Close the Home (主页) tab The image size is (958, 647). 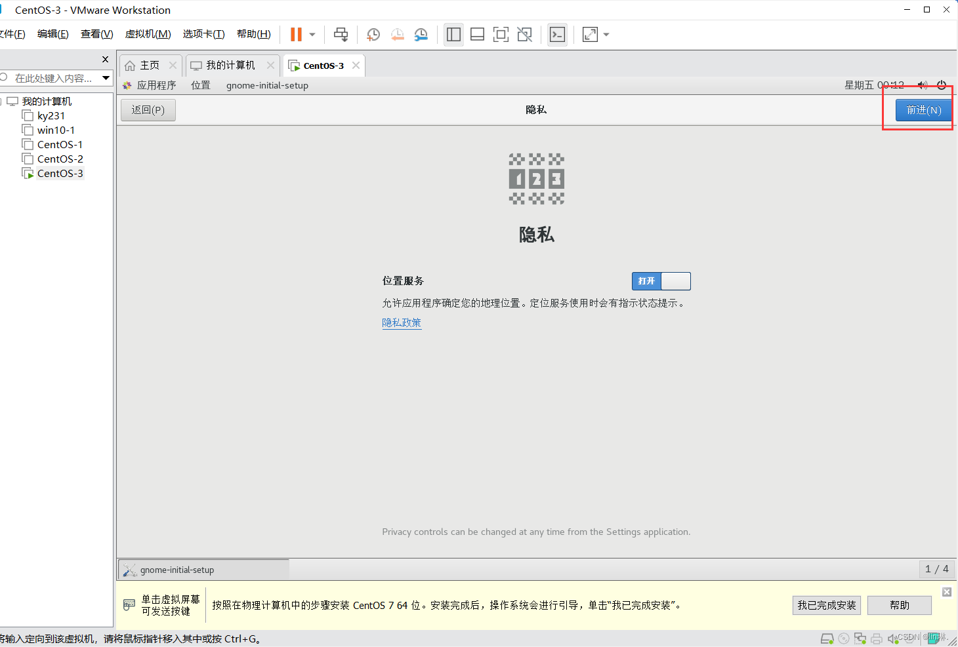(173, 66)
